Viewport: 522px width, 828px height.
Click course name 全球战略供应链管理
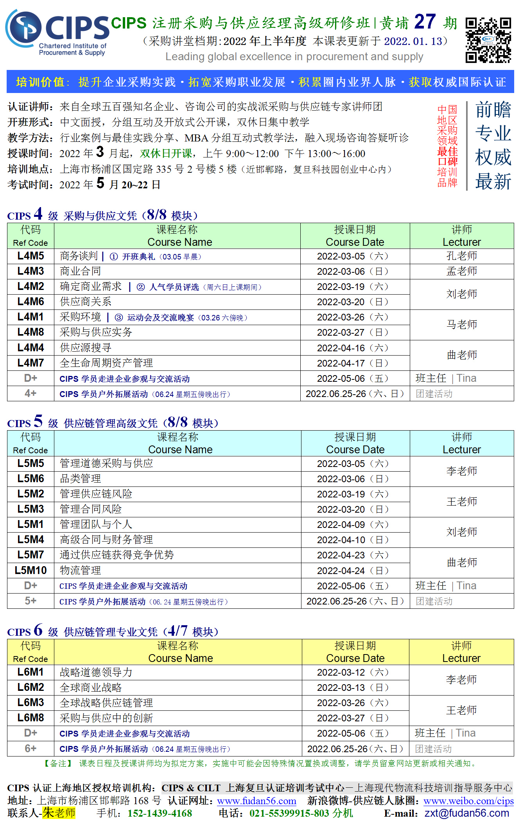click(x=106, y=703)
